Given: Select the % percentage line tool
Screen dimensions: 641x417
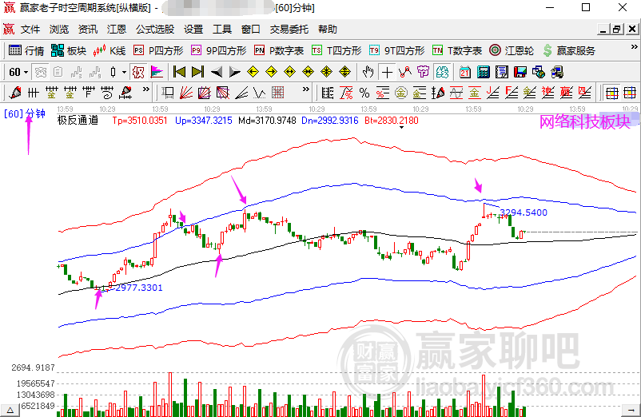Looking at the screenshot, I should 364,93.
